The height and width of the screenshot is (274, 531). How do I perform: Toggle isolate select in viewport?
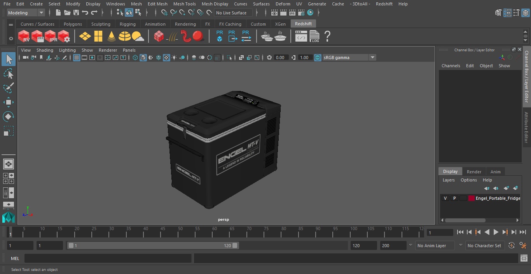point(229,58)
